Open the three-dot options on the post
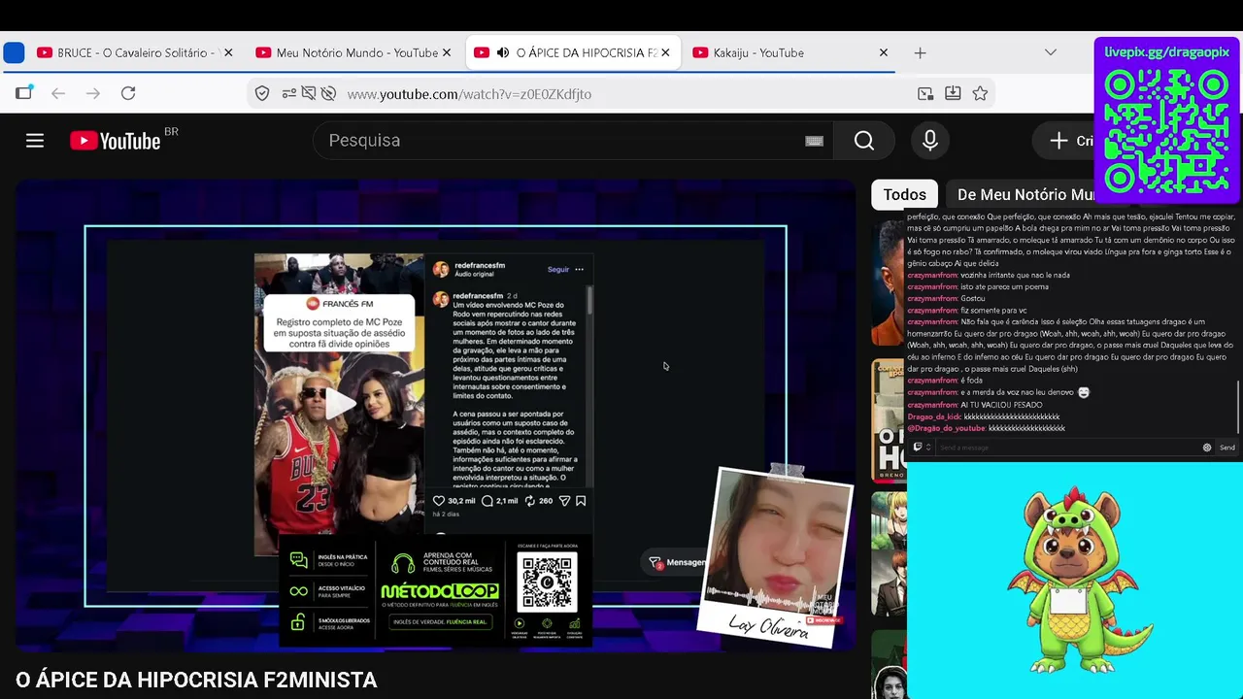 [x=580, y=270]
